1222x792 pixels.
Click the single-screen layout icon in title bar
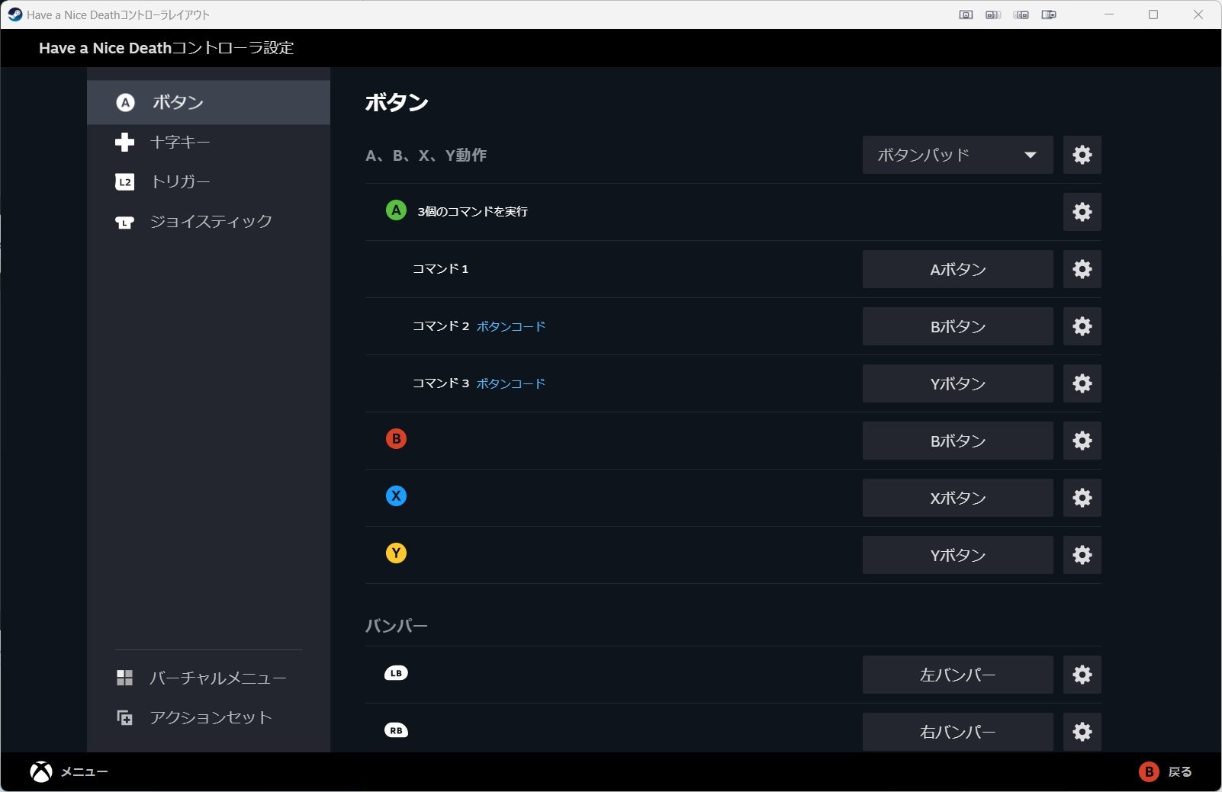(x=966, y=14)
